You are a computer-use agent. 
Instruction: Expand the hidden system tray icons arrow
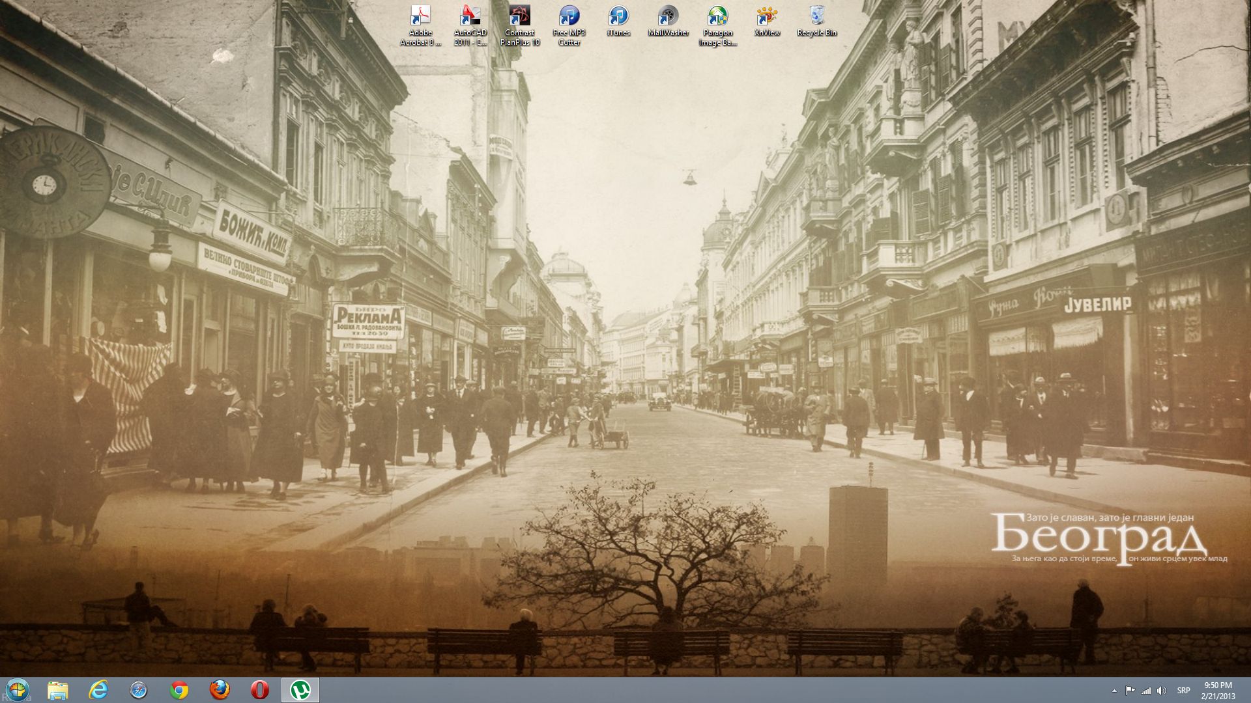coord(1114,691)
